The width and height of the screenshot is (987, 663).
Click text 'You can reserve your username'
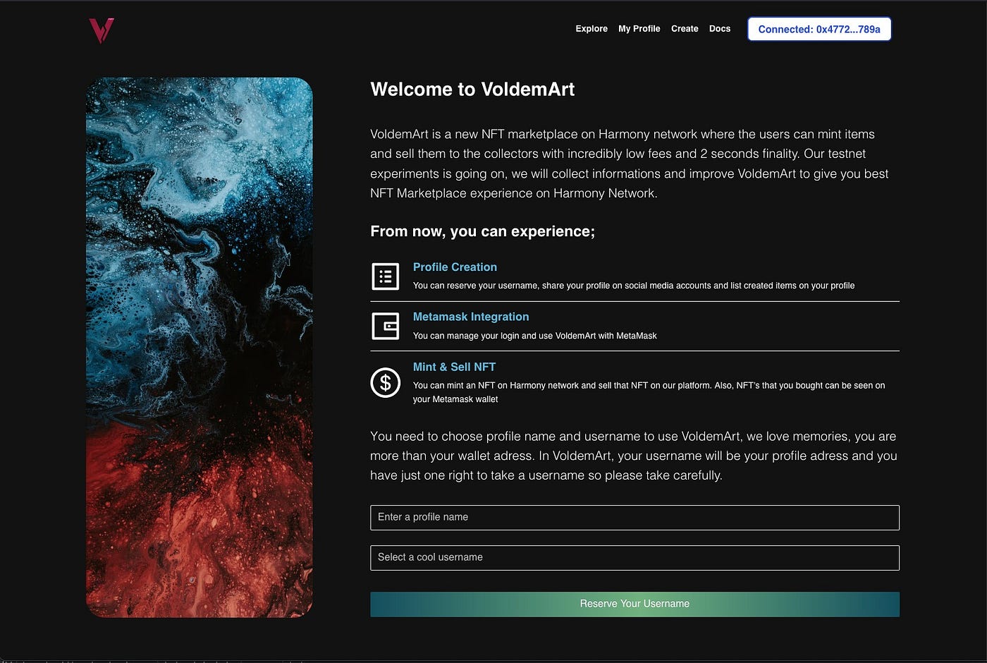point(475,286)
